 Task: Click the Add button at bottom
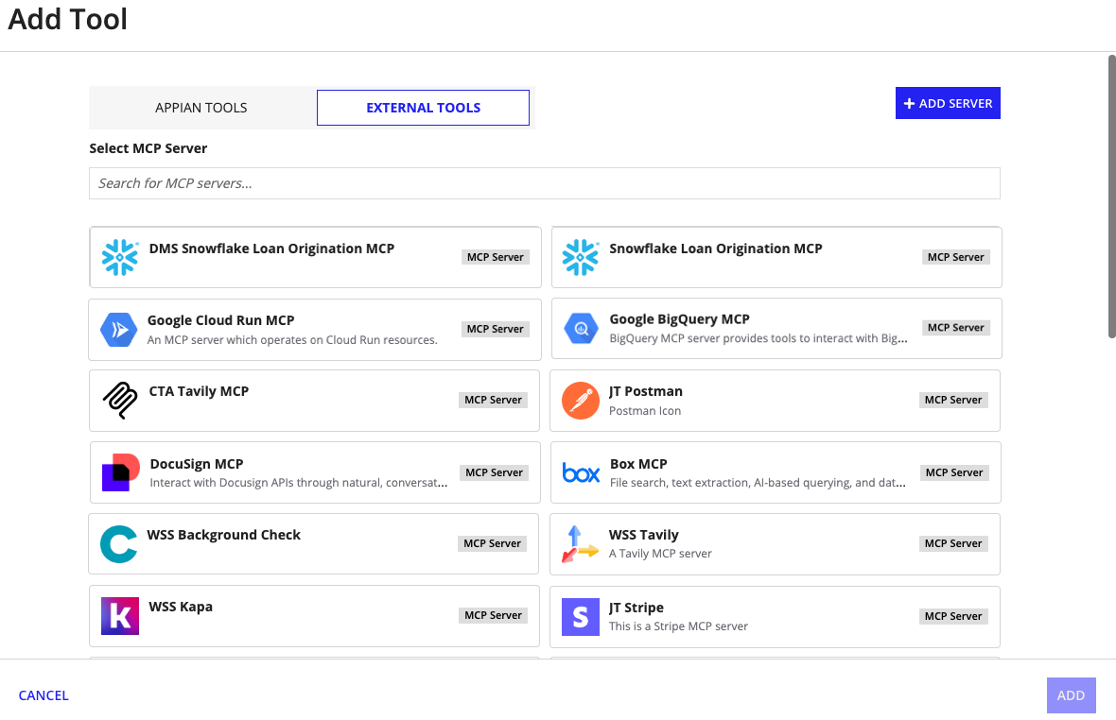[1072, 695]
